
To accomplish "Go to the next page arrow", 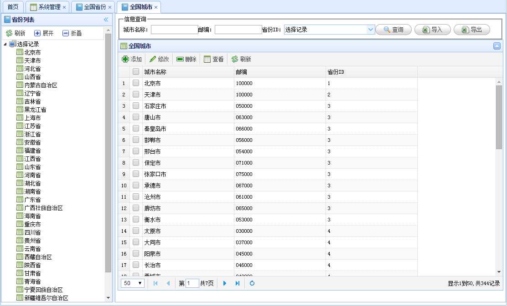I will click(x=225, y=283).
